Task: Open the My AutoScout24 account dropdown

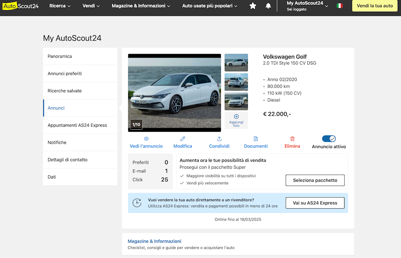Action: (307, 6)
